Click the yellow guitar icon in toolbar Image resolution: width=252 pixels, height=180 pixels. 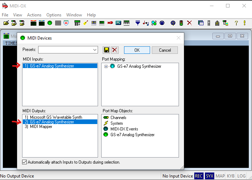(x=86, y=23)
